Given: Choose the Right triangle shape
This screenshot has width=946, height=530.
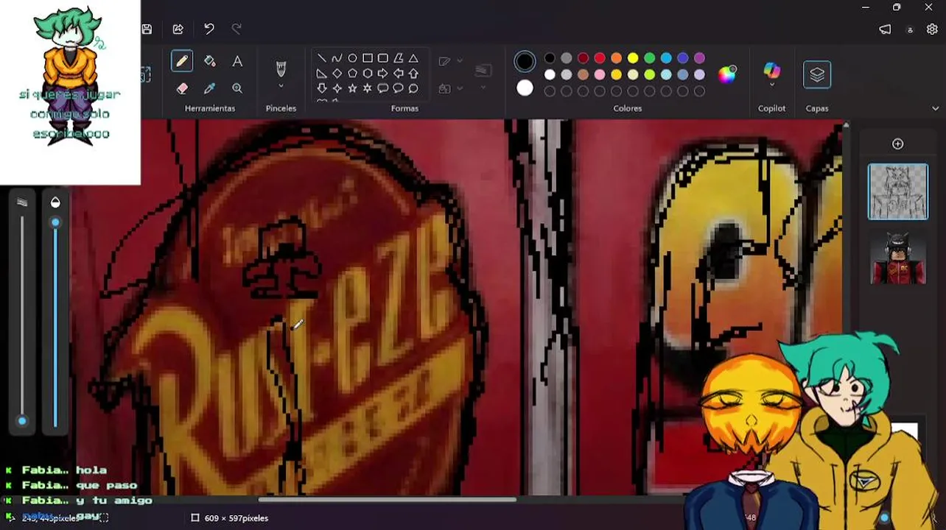Looking at the screenshot, I should (x=322, y=74).
